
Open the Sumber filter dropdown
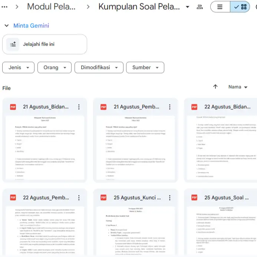(x=145, y=67)
